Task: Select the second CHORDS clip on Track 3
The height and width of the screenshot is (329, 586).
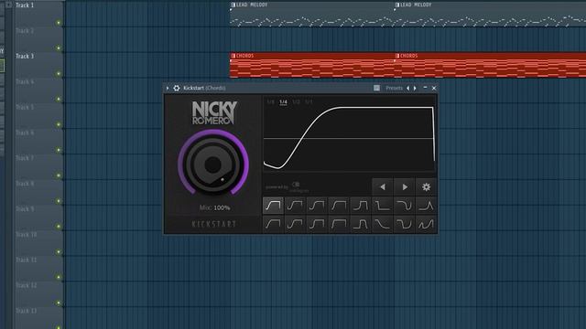Action: (490, 65)
